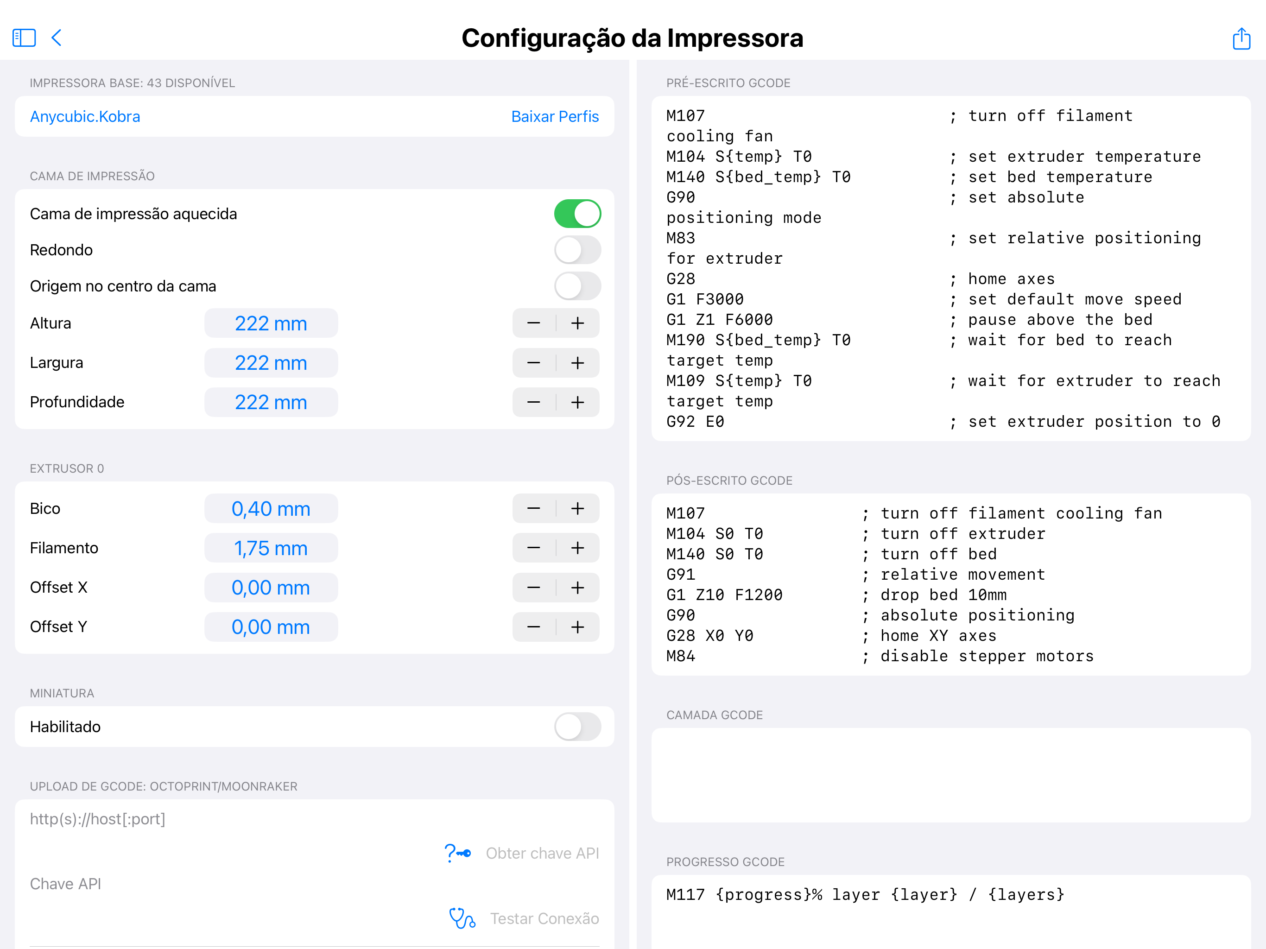Screen dimensions: 1266x949
Task: Increase Altura with plus button
Action: coord(577,323)
